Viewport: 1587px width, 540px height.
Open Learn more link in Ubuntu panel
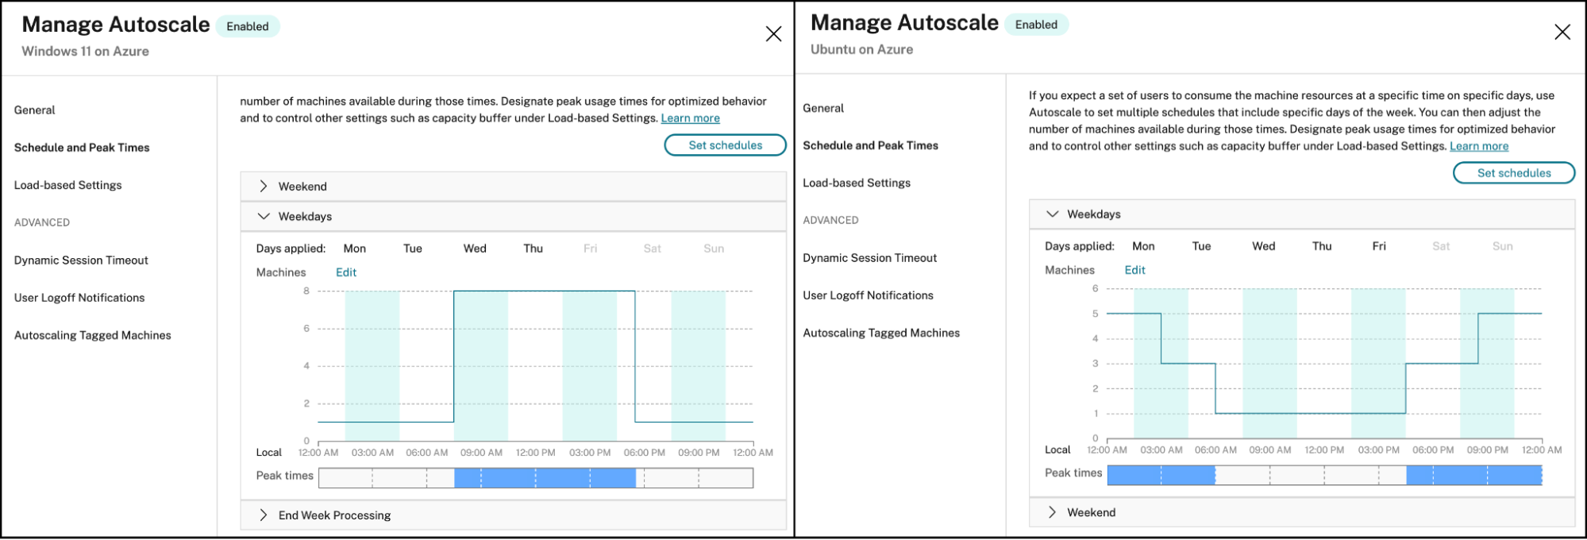pyautogui.click(x=1478, y=146)
